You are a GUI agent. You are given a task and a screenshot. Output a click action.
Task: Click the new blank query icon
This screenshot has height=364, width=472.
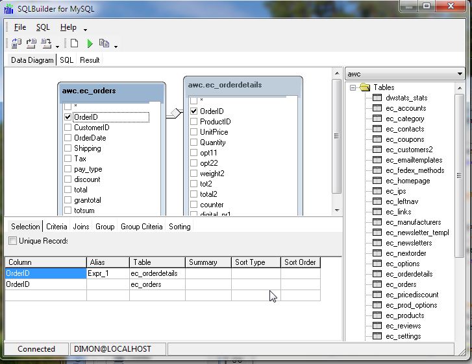click(75, 43)
